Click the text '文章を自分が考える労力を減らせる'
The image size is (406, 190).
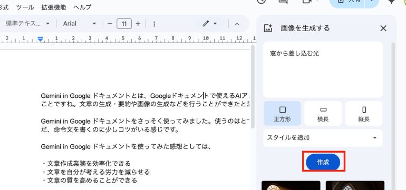[99, 172]
